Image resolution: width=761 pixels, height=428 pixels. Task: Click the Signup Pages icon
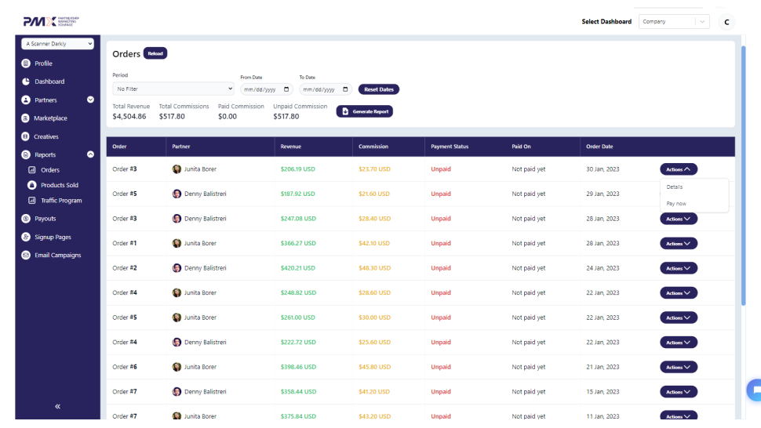point(26,237)
